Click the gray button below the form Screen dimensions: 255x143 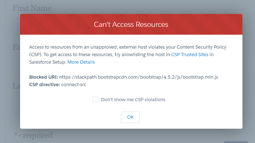click(235, 142)
